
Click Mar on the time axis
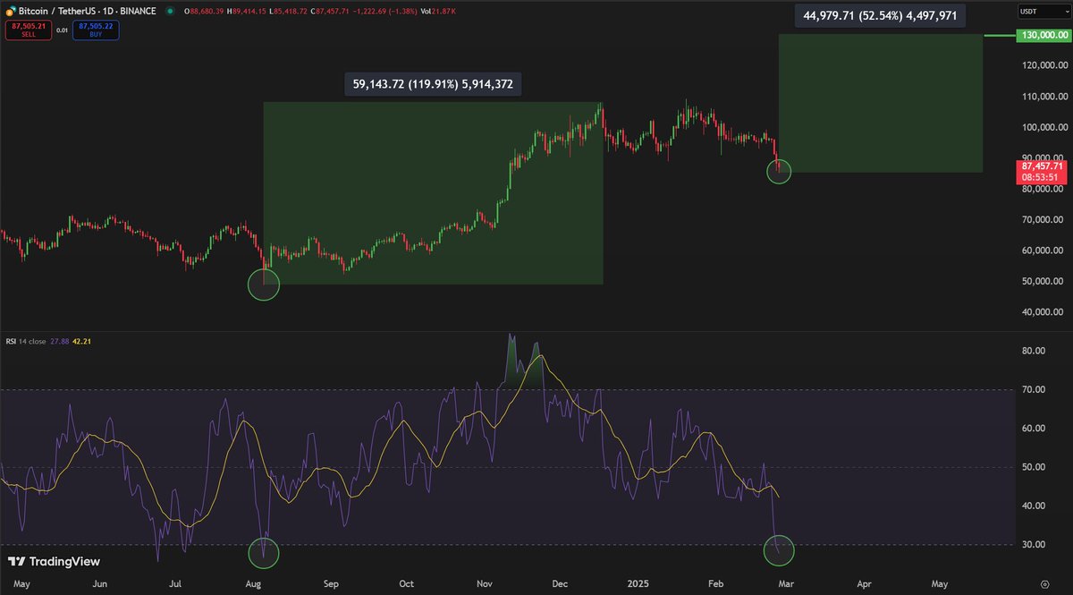(787, 583)
